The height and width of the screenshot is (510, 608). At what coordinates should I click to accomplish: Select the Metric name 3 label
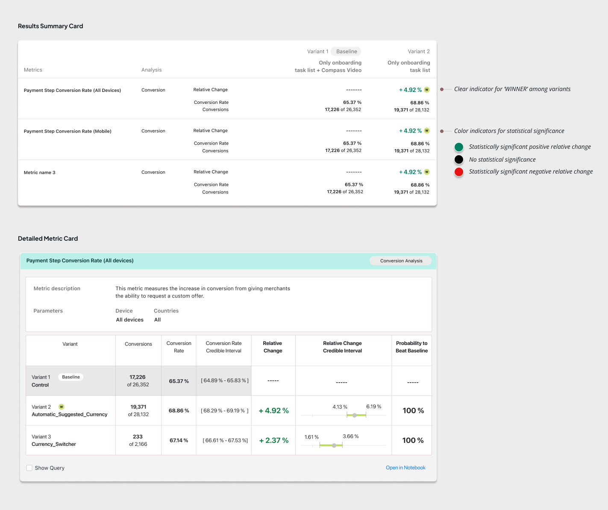click(x=40, y=173)
